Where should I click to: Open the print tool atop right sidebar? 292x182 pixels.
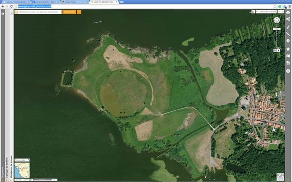[288, 12]
